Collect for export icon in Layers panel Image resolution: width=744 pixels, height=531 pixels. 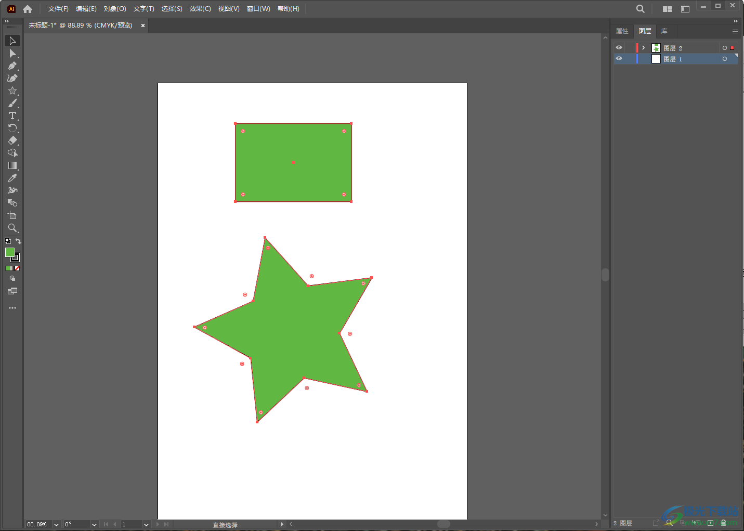coord(656,523)
